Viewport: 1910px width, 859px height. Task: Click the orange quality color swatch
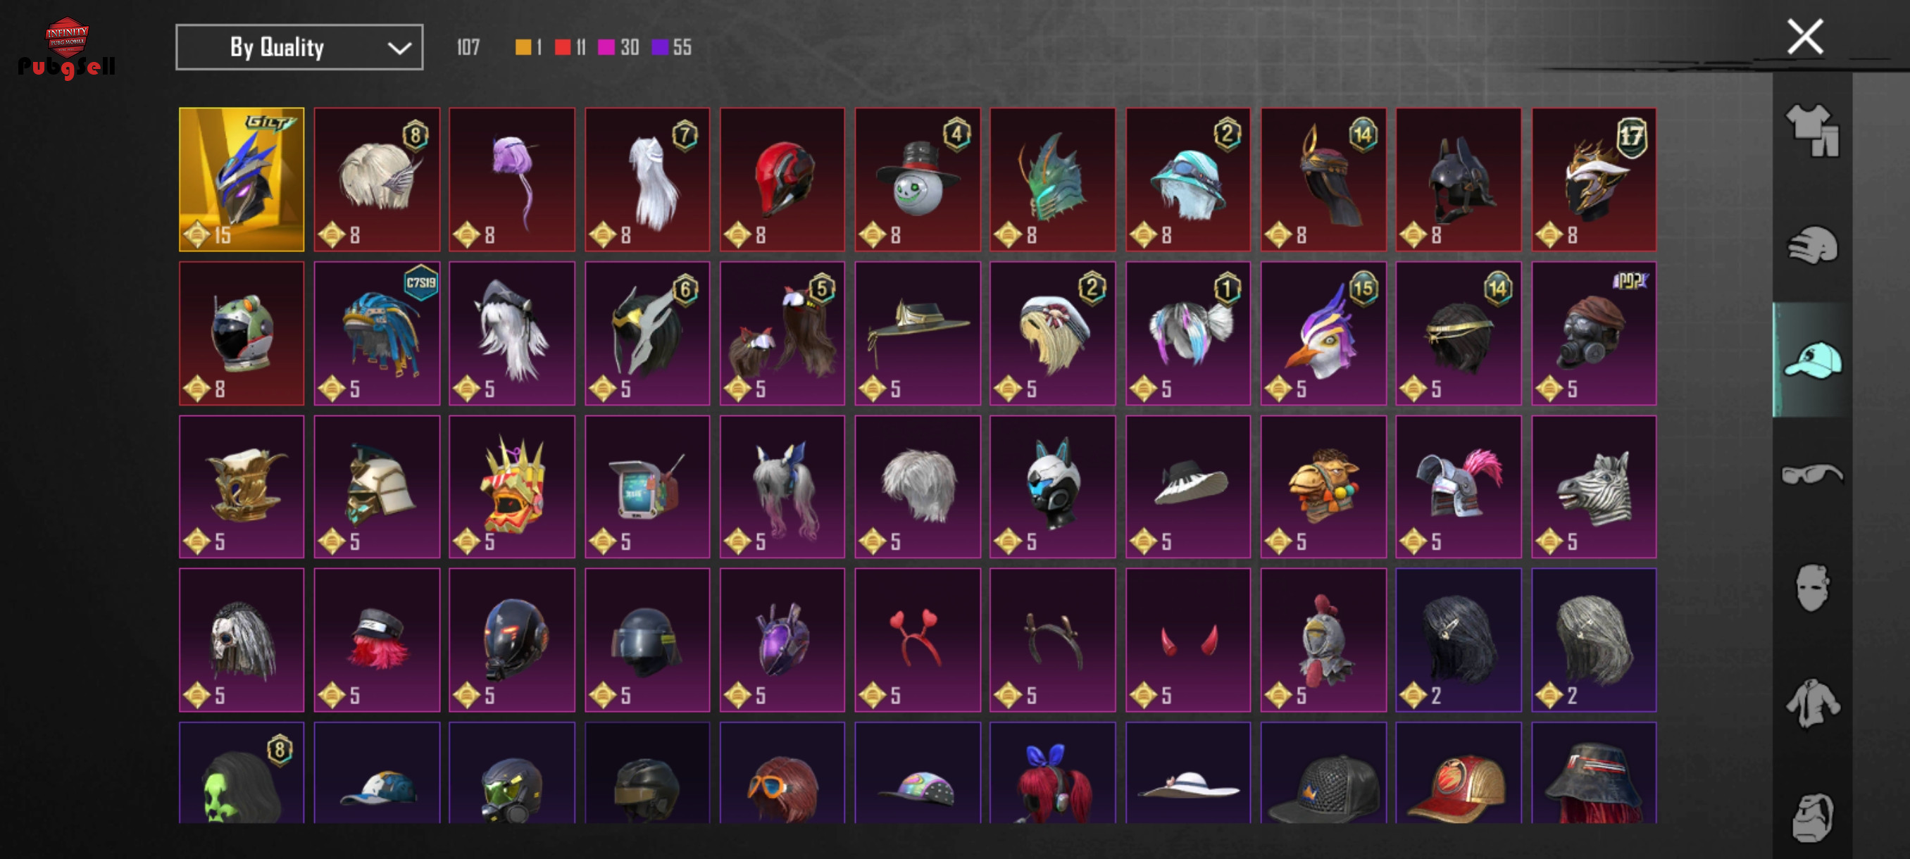523,47
